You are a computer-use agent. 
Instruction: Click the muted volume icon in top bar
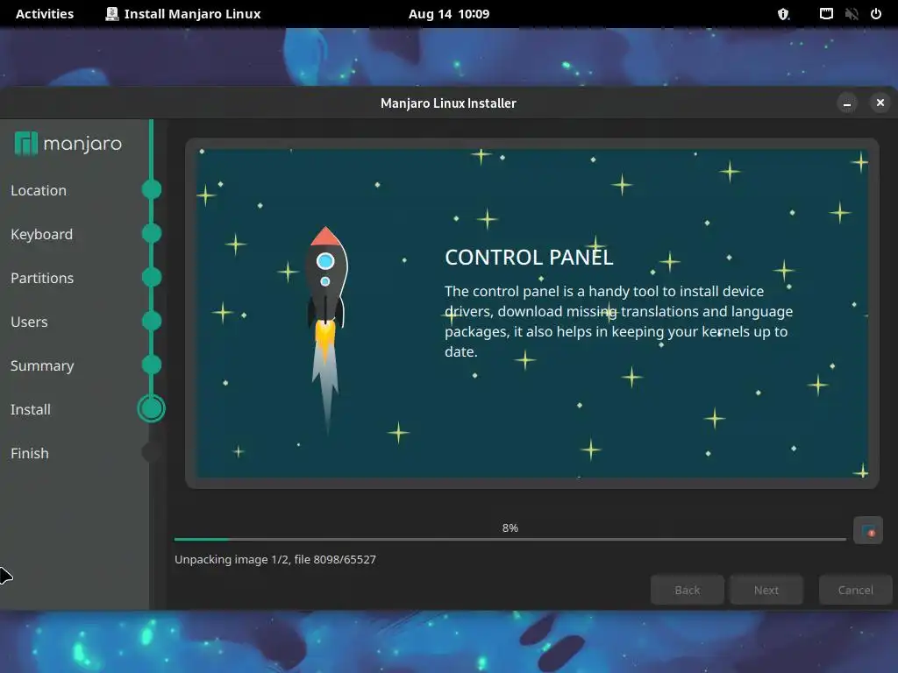point(851,14)
